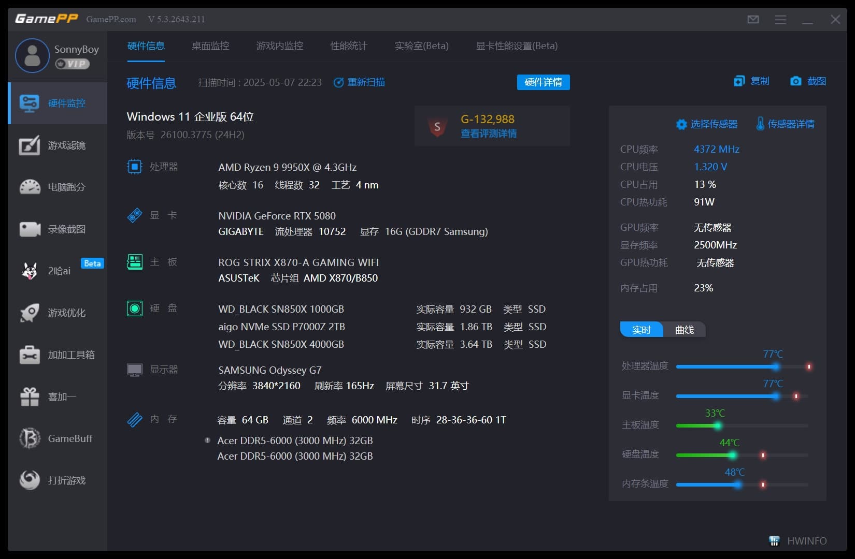Click the G-132,988 score text

click(x=488, y=119)
